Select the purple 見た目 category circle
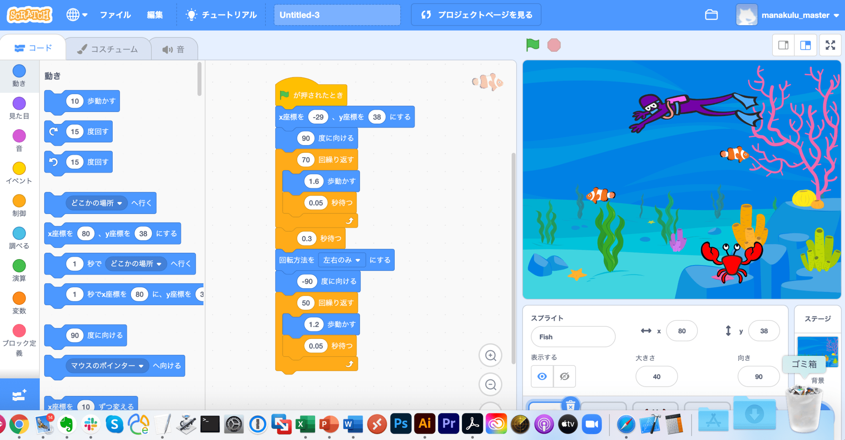Image resolution: width=845 pixels, height=440 pixels. point(19,103)
